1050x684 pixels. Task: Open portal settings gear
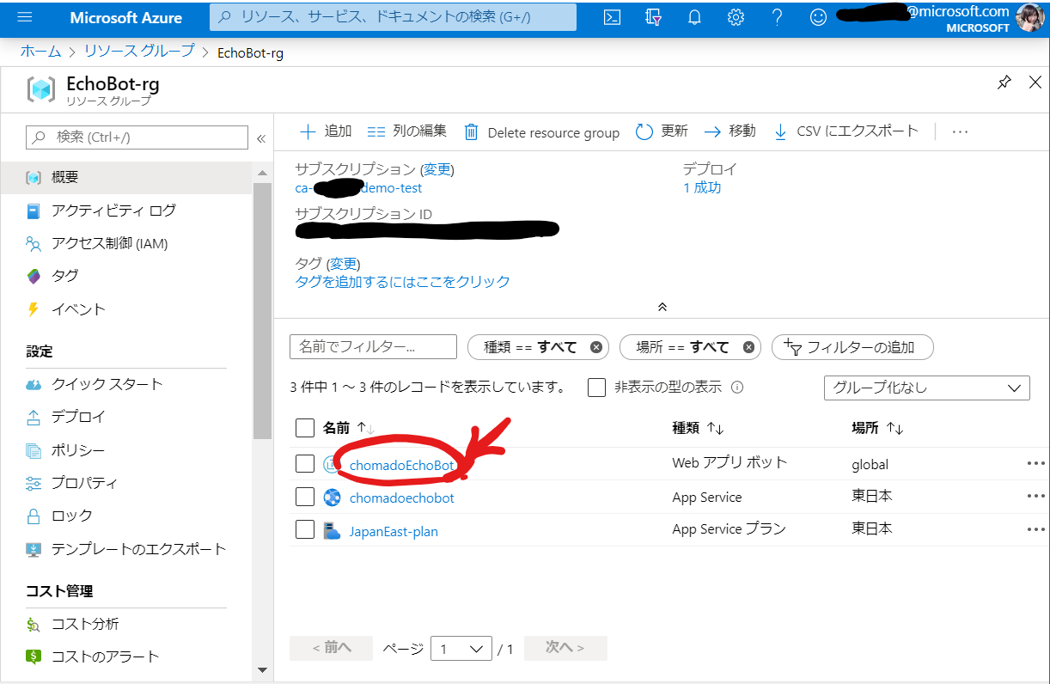coord(736,17)
